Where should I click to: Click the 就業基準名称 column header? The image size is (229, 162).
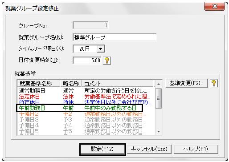pos(39,84)
